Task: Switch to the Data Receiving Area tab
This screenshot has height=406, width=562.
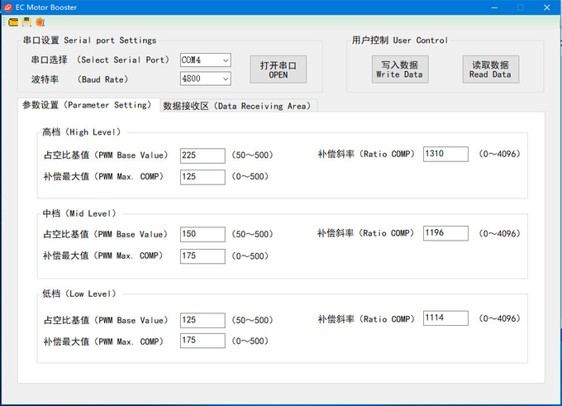Action: tap(238, 106)
